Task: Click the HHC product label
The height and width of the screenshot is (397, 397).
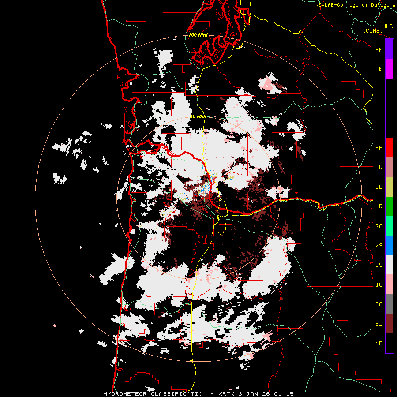Action: [387, 26]
